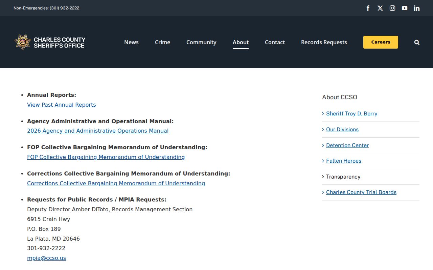Click the 301-932-2222 phone line
Screen dimensions: 433x270
pyautogui.click(x=46, y=248)
